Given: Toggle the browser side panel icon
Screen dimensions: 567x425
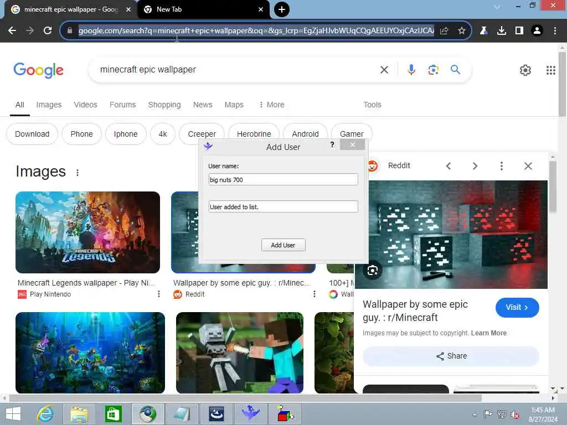Looking at the screenshot, I should [x=519, y=31].
